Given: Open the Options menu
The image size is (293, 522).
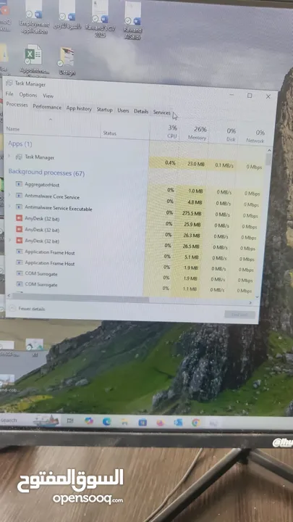Looking at the screenshot, I should [x=28, y=95].
